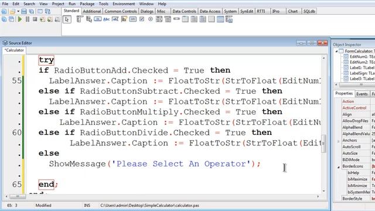
Task: Select the TCheckGroup component icon
Action: pos(203,19)
